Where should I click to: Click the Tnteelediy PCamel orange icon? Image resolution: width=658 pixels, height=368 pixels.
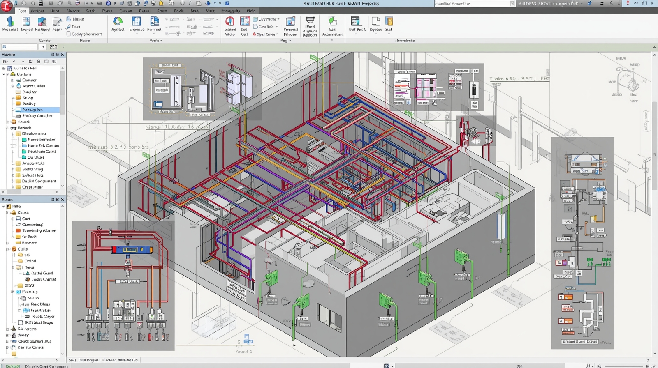18,231
